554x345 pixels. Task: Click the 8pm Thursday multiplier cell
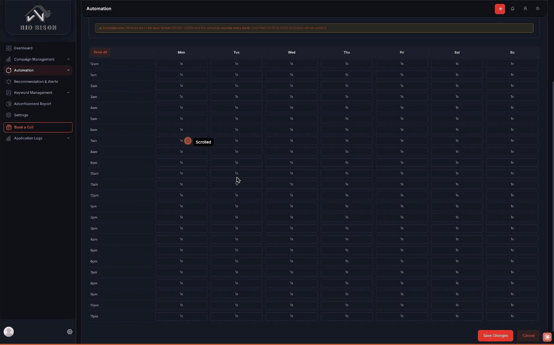(347, 283)
